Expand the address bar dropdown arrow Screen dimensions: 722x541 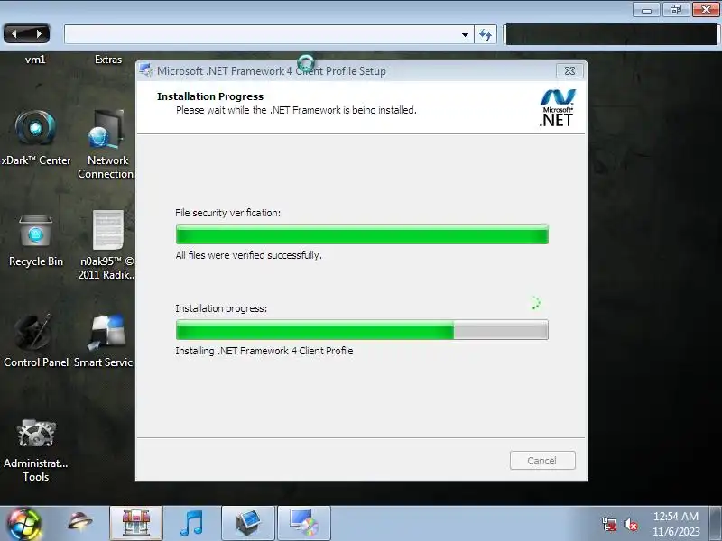pos(465,34)
